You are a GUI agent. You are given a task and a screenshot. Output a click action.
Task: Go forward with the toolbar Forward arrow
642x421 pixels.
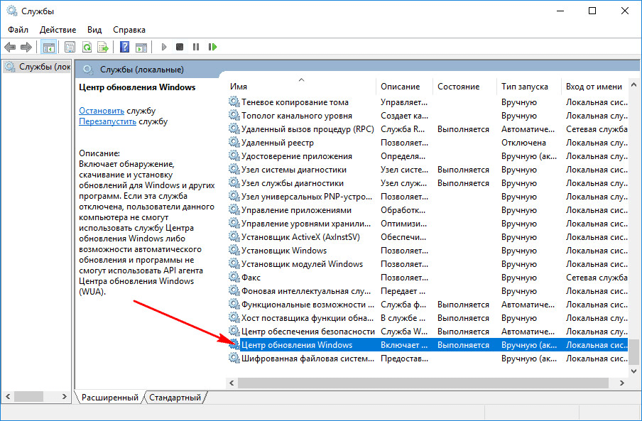click(26, 47)
